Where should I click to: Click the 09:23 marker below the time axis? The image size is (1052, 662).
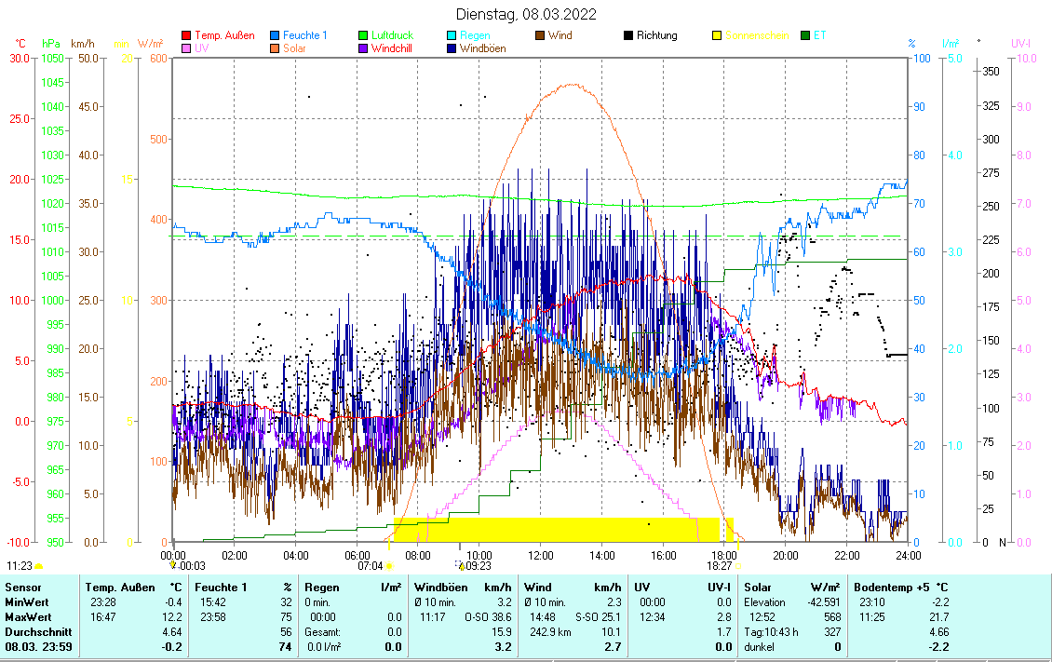pos(477,565)
